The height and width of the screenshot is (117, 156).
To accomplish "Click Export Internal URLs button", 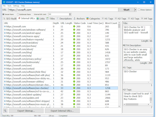I will click(62, 111).
